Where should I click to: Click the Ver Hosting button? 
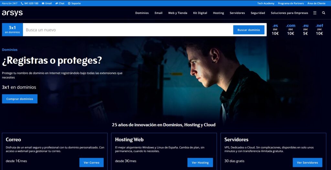coord(200,162)
